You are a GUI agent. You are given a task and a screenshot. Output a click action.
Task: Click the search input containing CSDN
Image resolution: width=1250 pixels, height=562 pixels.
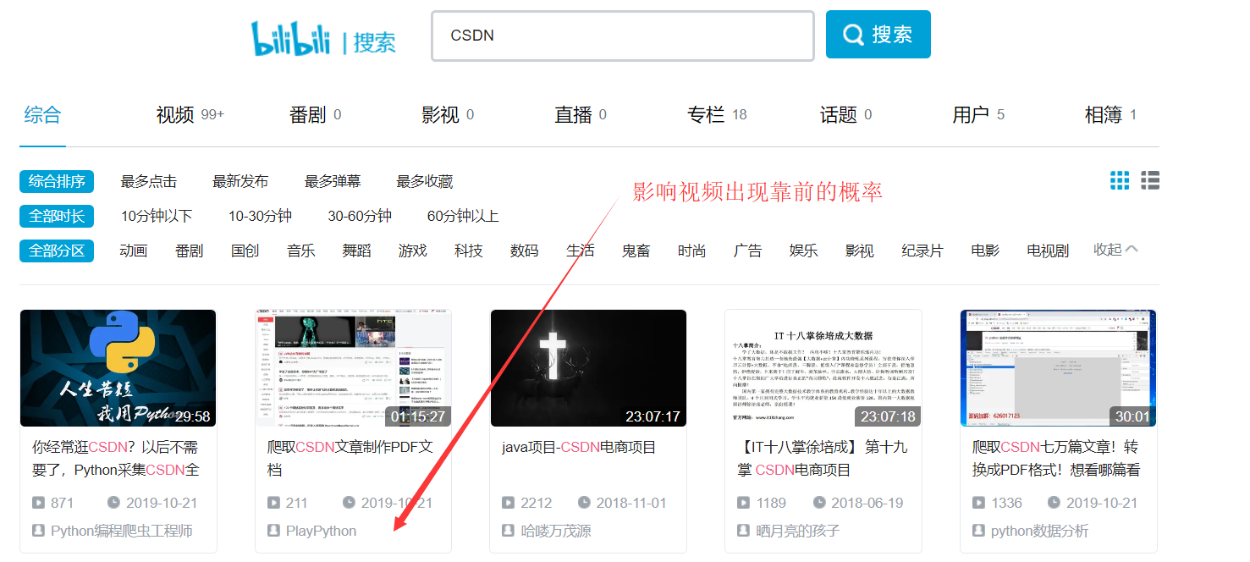click(623, 36)
